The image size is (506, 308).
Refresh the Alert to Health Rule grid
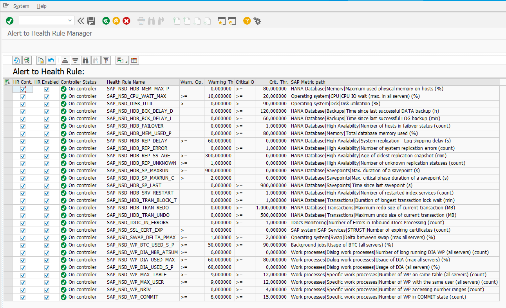tap(17, 60)
